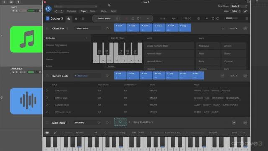
Task: Click Undo in plugin header
Action: coord(104,11)
